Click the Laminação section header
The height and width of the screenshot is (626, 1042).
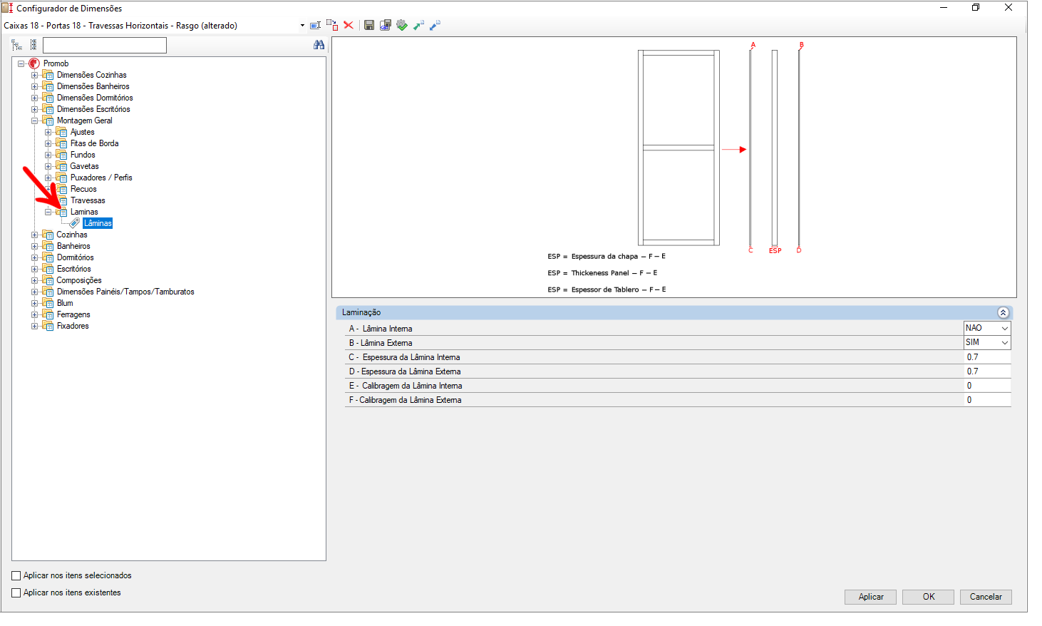pyautogui.click(x=674, y=312)
